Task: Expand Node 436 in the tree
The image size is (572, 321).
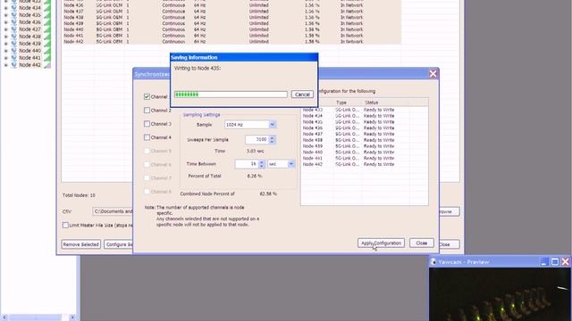Action: pyautogui.click(x=5, y=22)
